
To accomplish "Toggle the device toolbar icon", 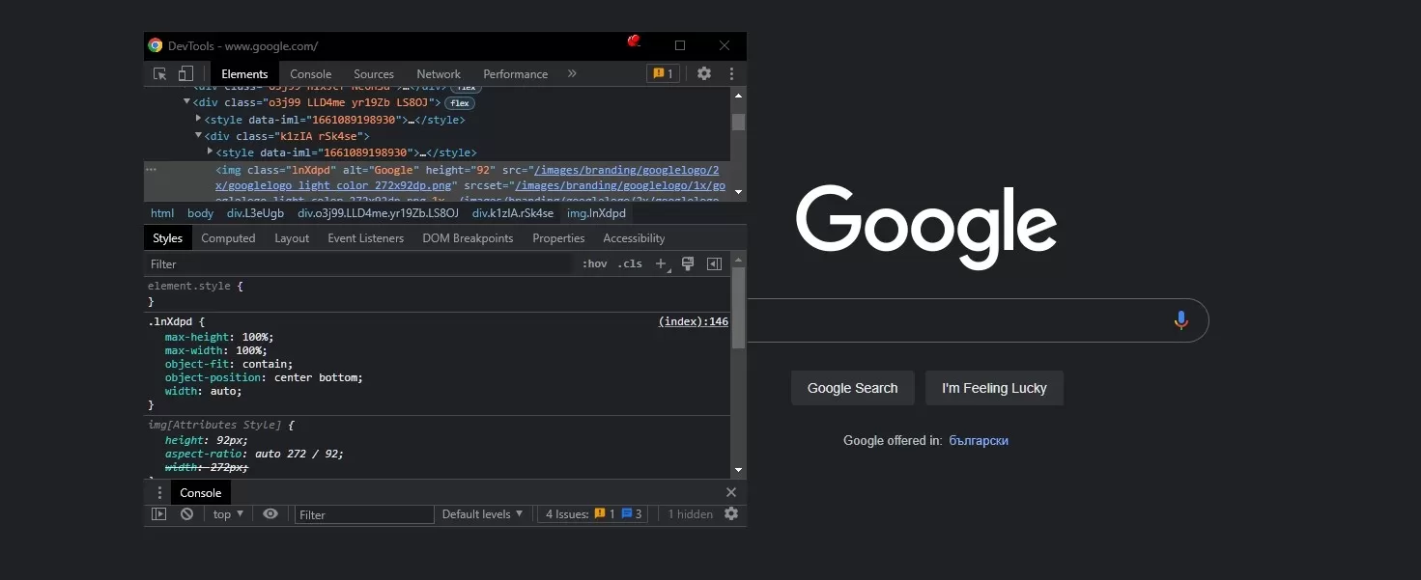I will pyautogui.click(x=185, y=73).
